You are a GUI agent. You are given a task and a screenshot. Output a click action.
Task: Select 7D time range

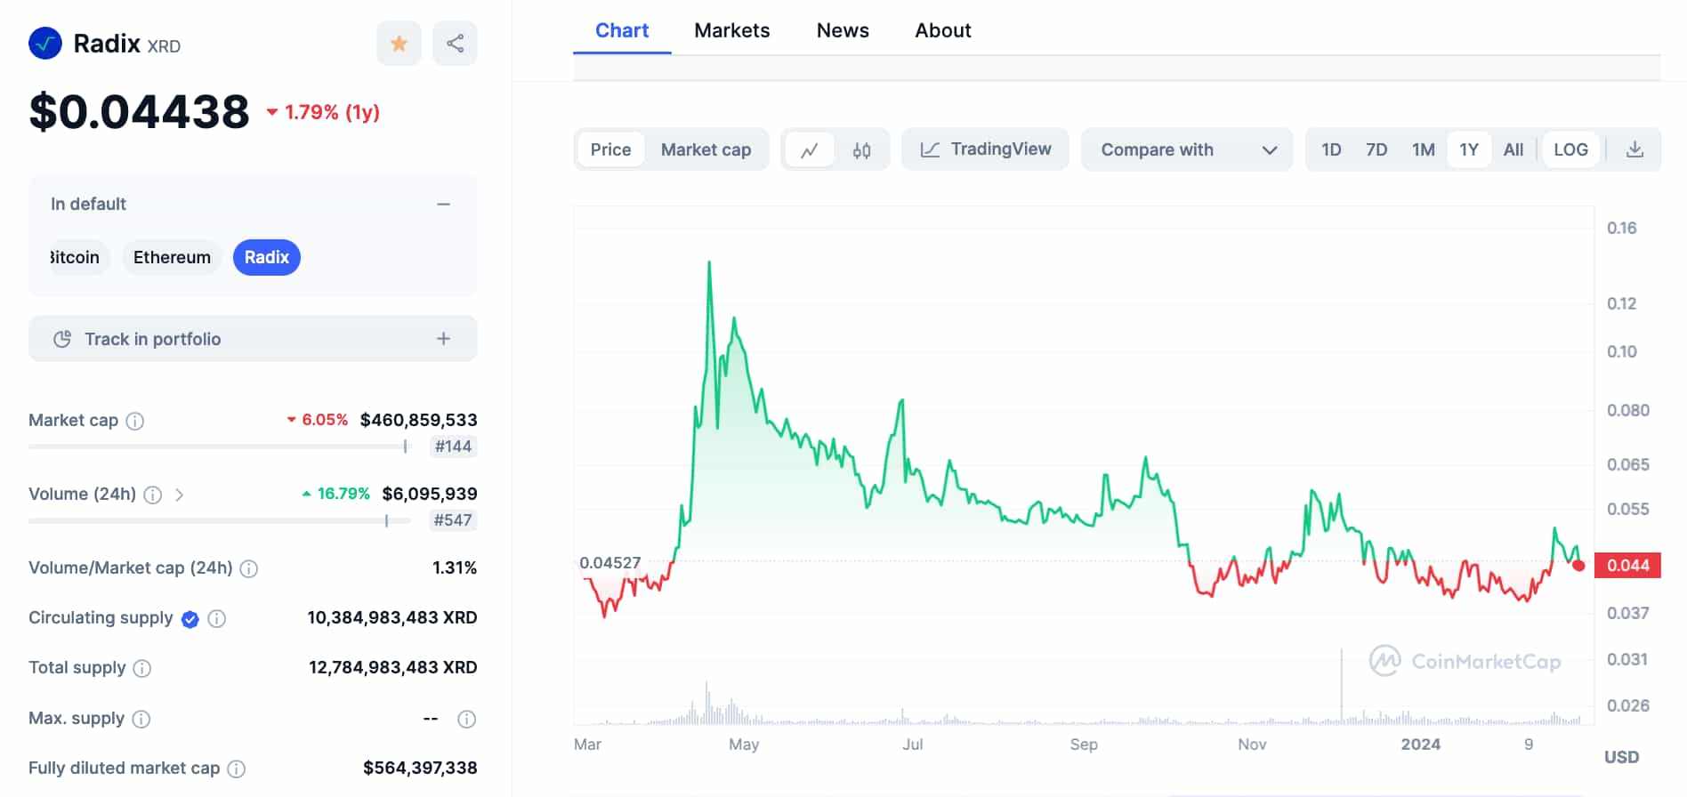[x=1376, y=149]
